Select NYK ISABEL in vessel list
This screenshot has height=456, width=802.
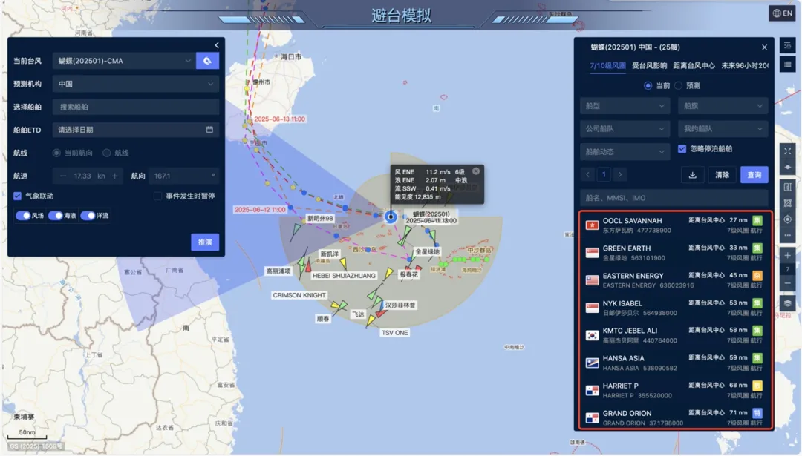point(675,308)
